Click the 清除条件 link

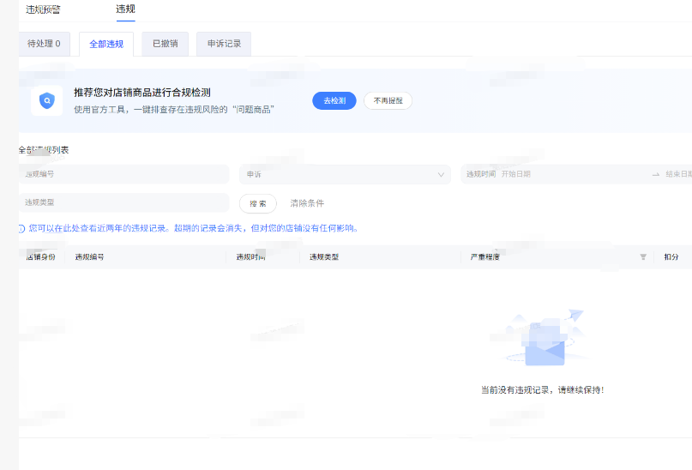(307, 203)
